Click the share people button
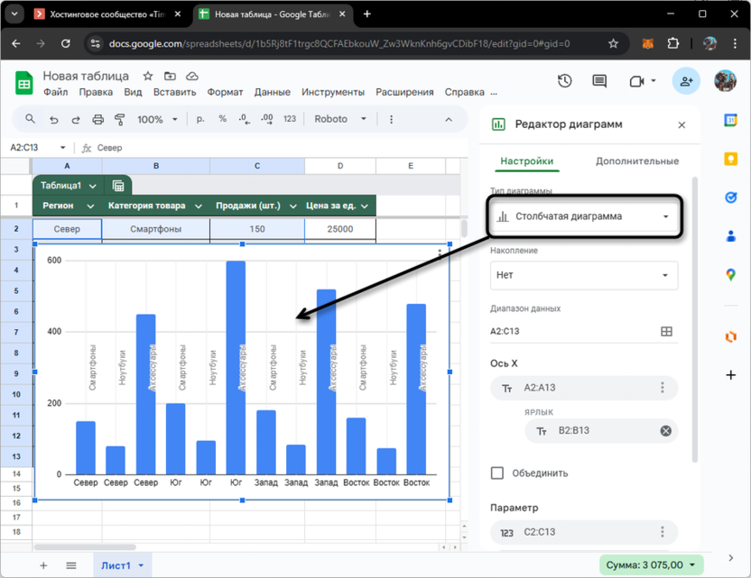This screenshot has width=751, height=578. click(686, 81)
